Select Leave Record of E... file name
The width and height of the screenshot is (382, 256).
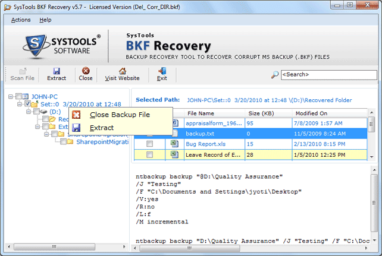click(213, 154)
